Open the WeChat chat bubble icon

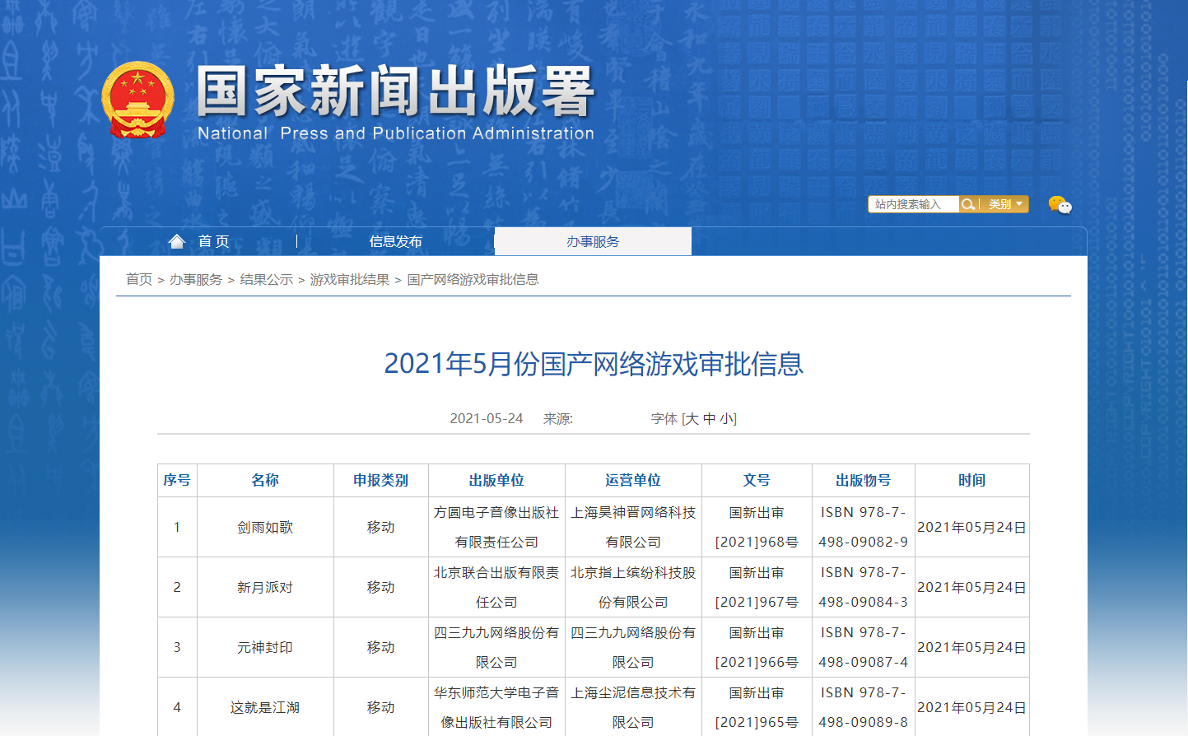tap(1060, 204)
